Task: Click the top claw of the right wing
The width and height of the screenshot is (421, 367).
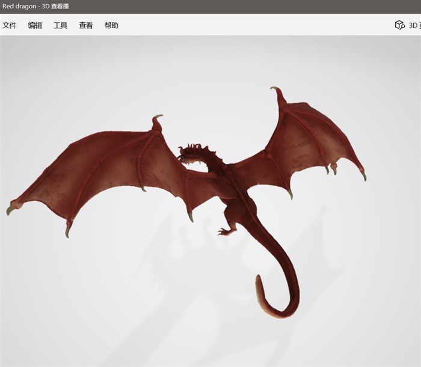Action: point(277,91)
